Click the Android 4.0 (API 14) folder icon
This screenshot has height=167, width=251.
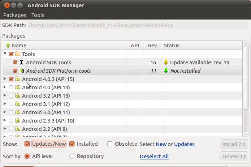(18, 87)
